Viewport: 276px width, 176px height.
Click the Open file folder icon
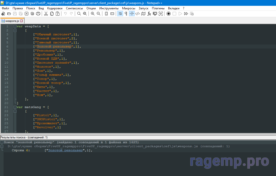[x=9, y=14]
